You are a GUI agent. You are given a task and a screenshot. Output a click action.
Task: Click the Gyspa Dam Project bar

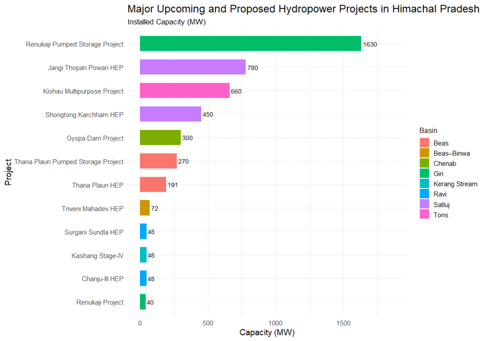click(x=160, y=138)
